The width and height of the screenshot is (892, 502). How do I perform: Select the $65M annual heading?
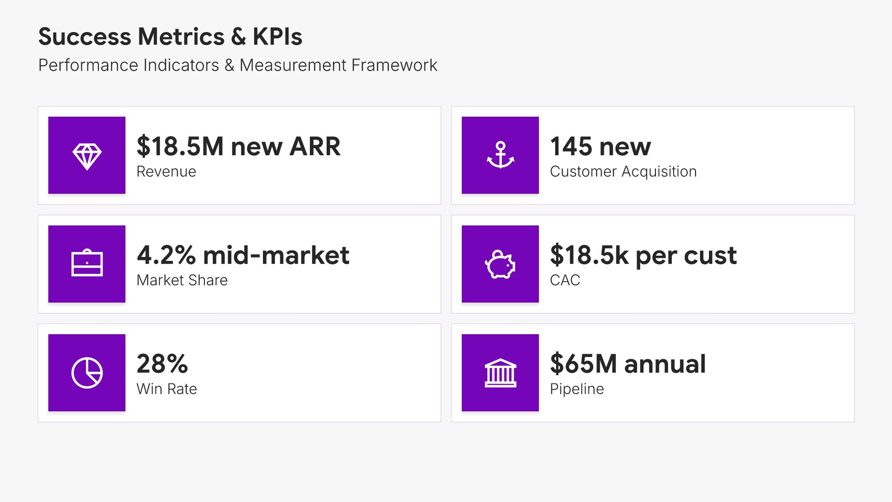point(628,364)
